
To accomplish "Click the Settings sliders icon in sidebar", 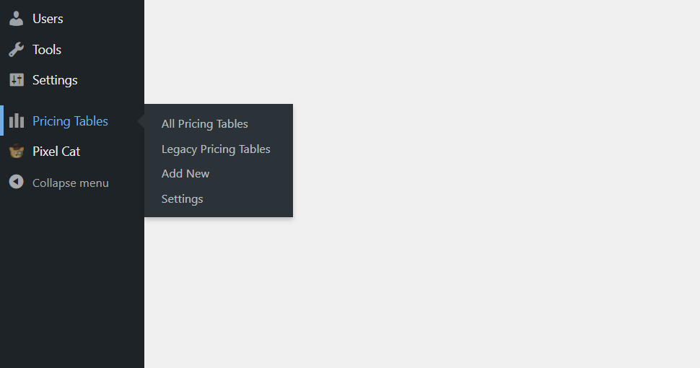I will coord(17,80).
